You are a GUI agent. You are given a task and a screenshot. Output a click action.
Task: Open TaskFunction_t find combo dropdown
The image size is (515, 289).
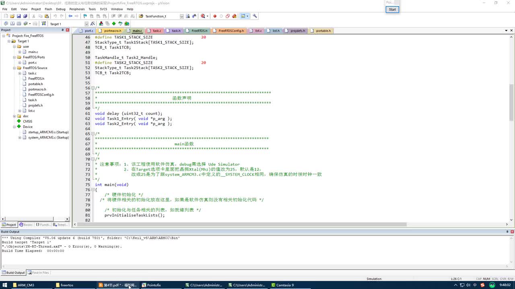coord(181,16)
